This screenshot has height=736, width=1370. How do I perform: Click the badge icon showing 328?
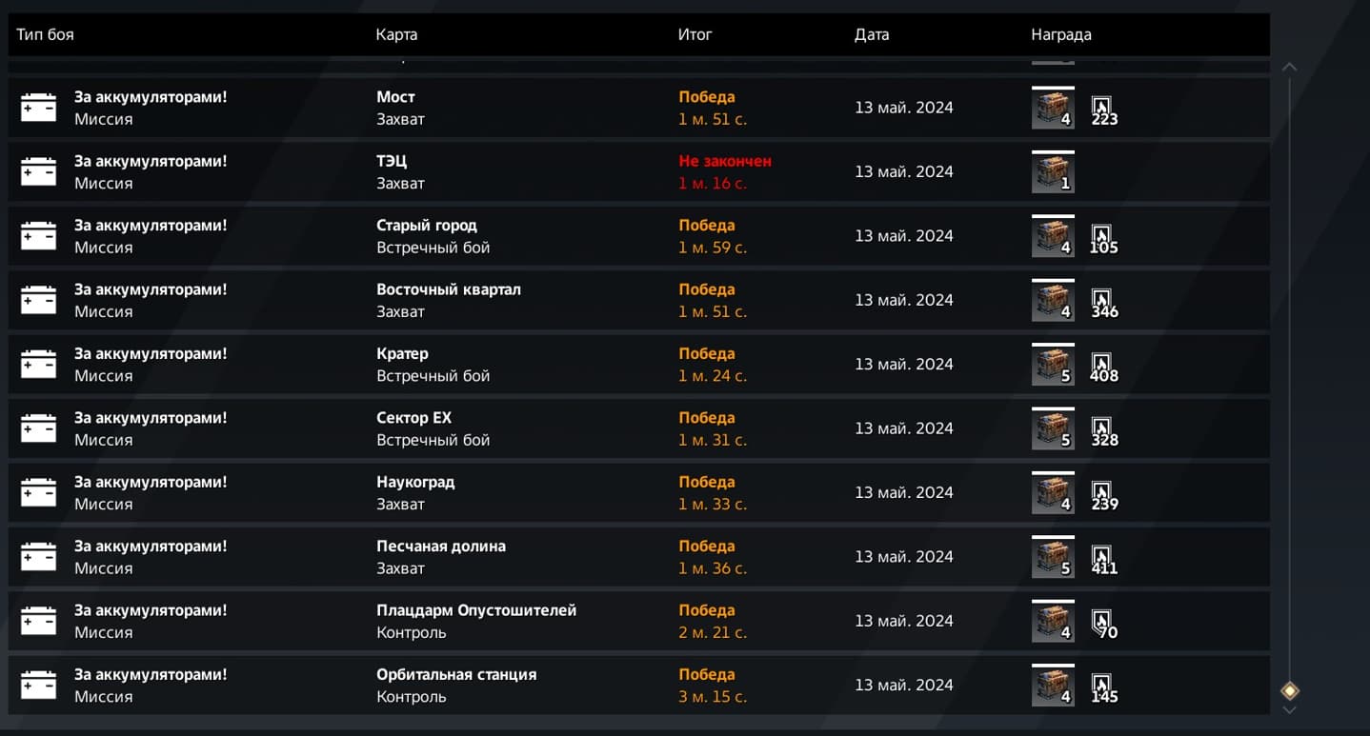(x=1101, y=428)
